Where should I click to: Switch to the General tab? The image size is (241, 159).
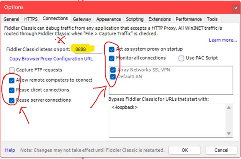[11, 19]
